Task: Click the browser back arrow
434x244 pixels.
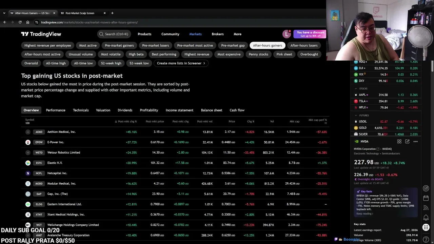Action: coord(5,22)
